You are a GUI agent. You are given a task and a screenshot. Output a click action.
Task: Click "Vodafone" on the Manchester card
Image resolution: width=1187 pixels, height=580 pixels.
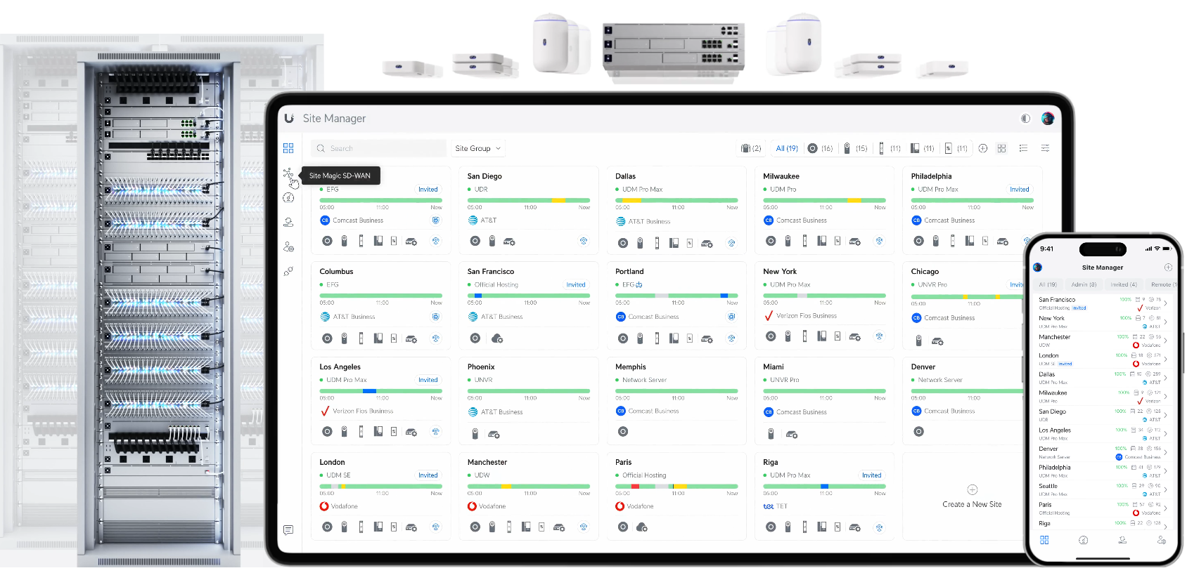coord(492,506)
